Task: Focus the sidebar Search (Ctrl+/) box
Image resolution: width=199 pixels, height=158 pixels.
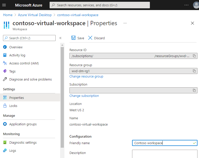Action: coord(29,38)
